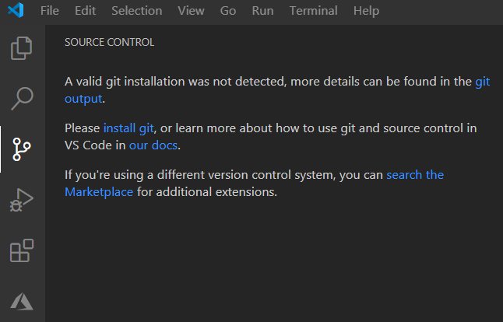
Task: Open the 'our docs' link
Action: 153,145
